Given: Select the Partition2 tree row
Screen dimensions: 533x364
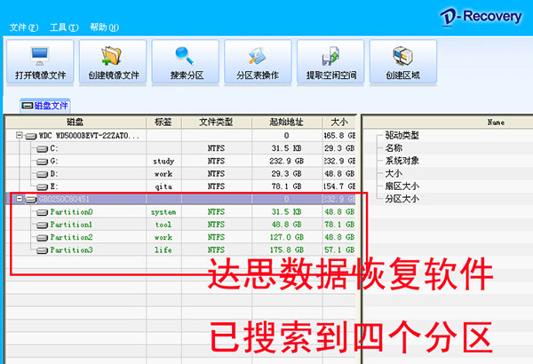Looking at the screenshot, I should click(x=181, y=237).
